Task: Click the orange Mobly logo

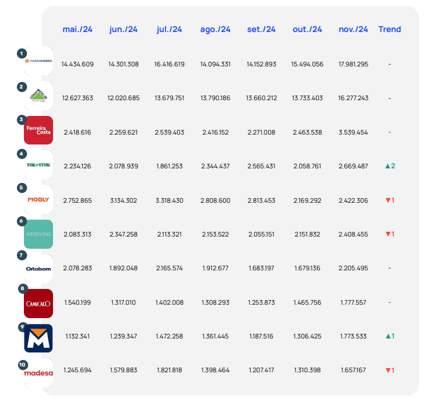Action: [x=38, y=199]
